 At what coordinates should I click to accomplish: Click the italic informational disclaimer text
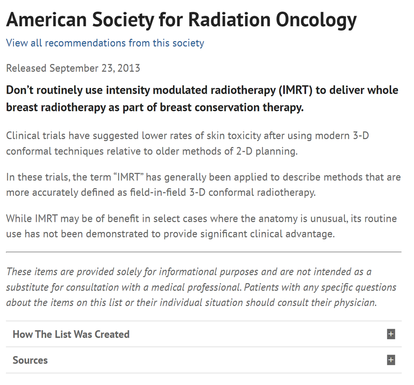coord(201,287)
